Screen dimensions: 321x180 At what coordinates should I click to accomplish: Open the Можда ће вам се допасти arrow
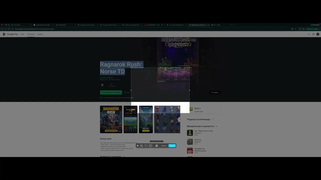(x=217, y=126)
